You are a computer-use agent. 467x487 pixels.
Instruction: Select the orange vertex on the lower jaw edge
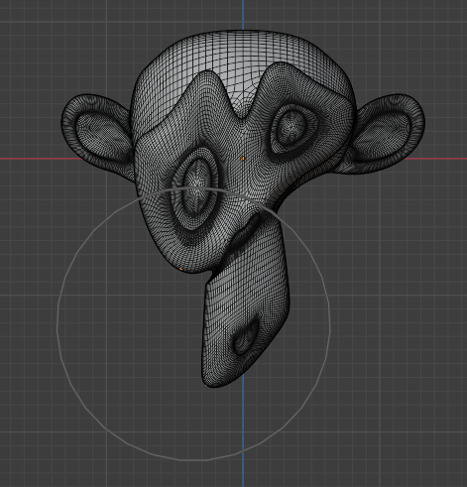181,270
